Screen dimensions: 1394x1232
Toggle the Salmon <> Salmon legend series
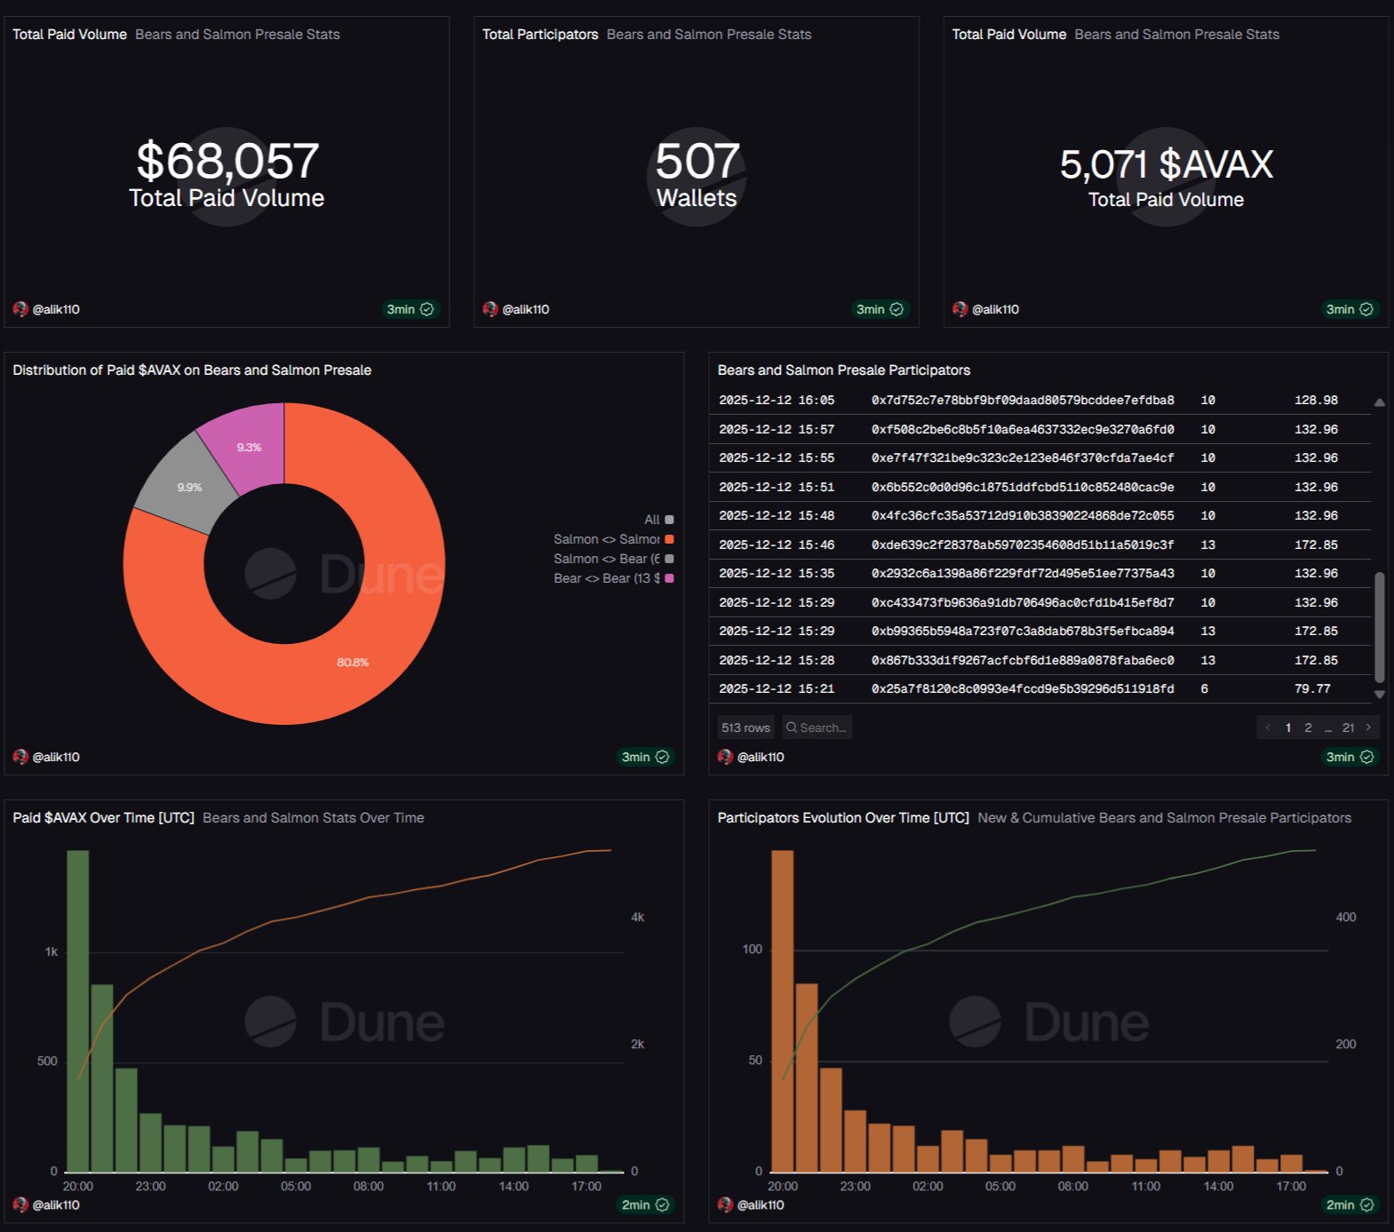point(613,539)
